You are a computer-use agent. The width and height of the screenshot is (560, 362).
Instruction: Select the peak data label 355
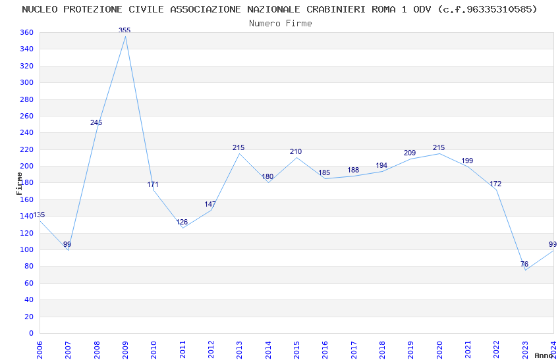click(125, 30)
